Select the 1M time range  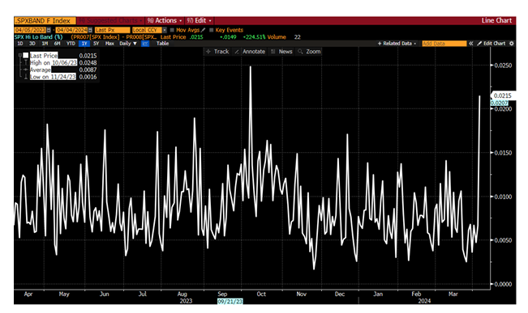coord(45,44)
